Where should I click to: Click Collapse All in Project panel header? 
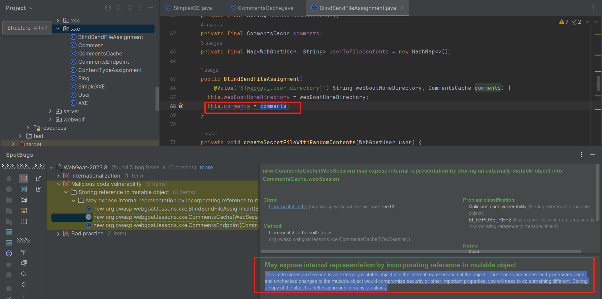129,8
